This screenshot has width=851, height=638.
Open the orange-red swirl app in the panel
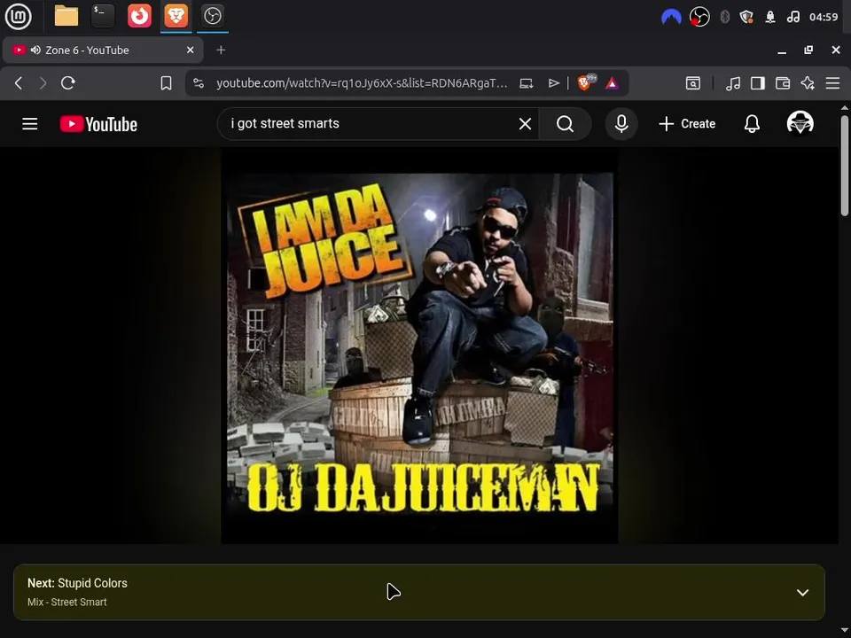click(x=139, y=16)
